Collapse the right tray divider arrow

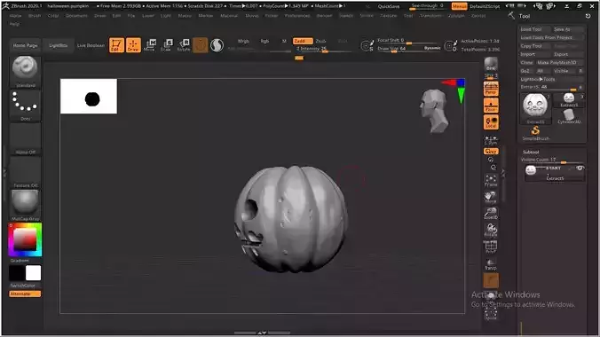pos(503,173)
